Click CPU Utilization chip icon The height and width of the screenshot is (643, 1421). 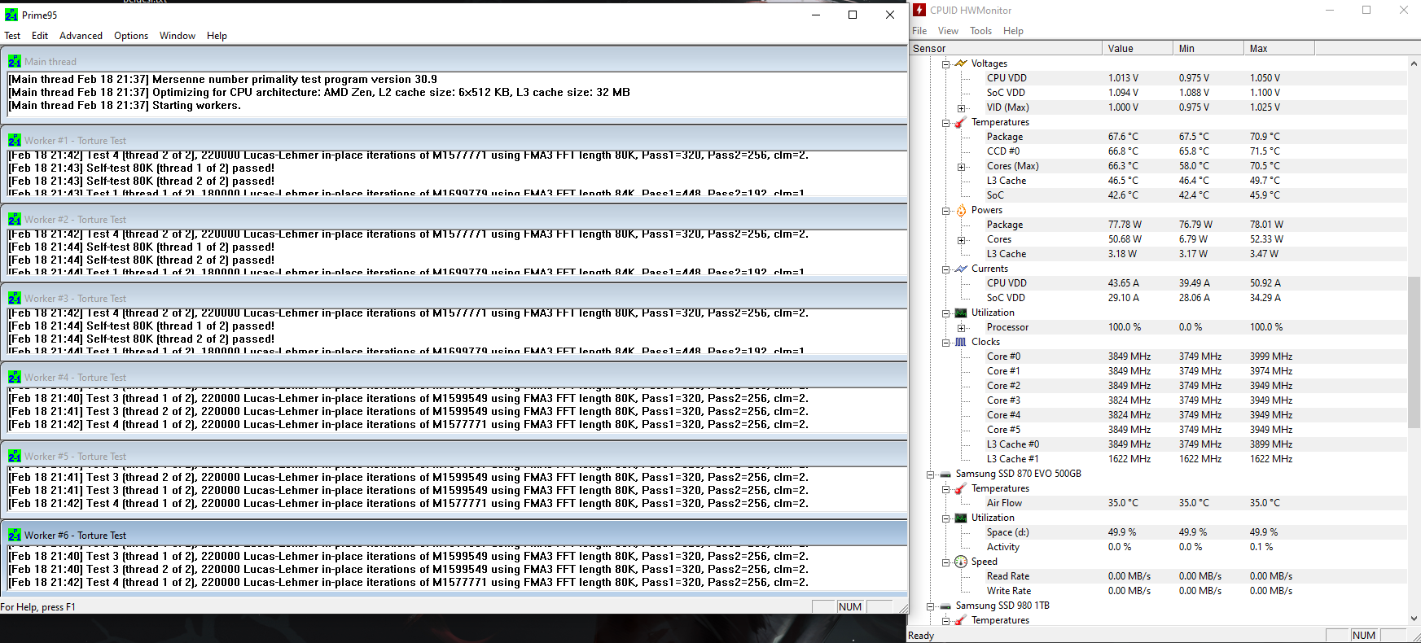click(x=961, y=313)
